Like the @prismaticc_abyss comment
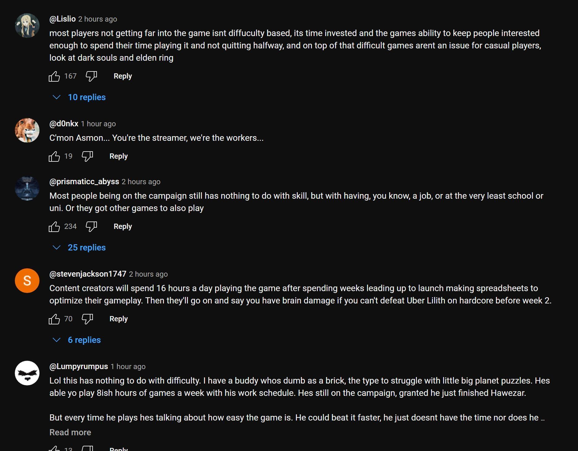 (x=54, y=226)
